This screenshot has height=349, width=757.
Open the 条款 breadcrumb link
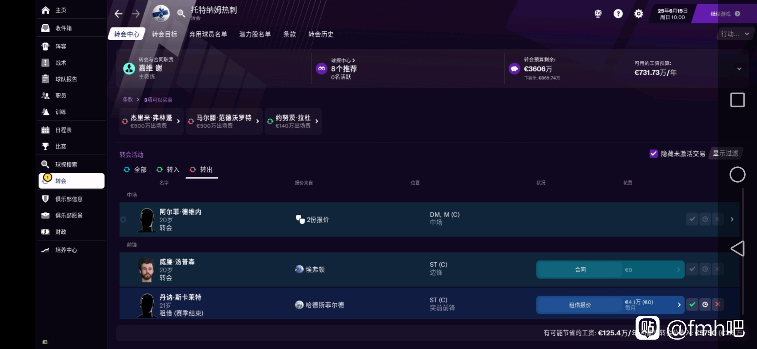(x=128, y=99)
